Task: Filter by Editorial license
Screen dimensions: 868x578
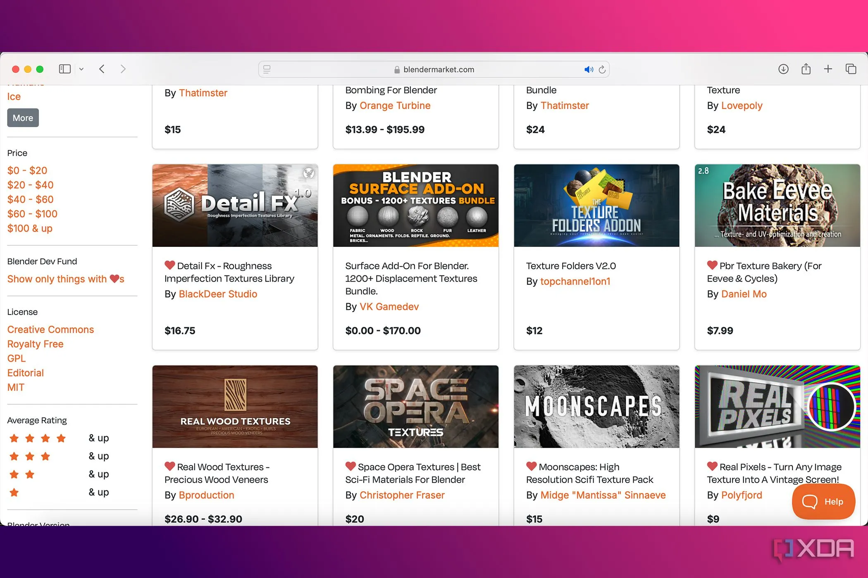Action: pos(26,373)
